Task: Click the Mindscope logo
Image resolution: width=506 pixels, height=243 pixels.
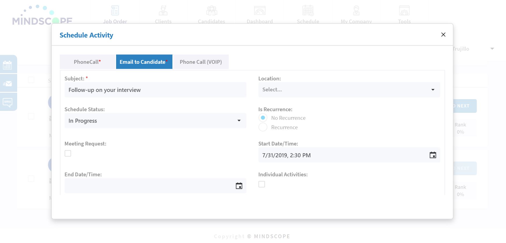Action: (42, 15)
